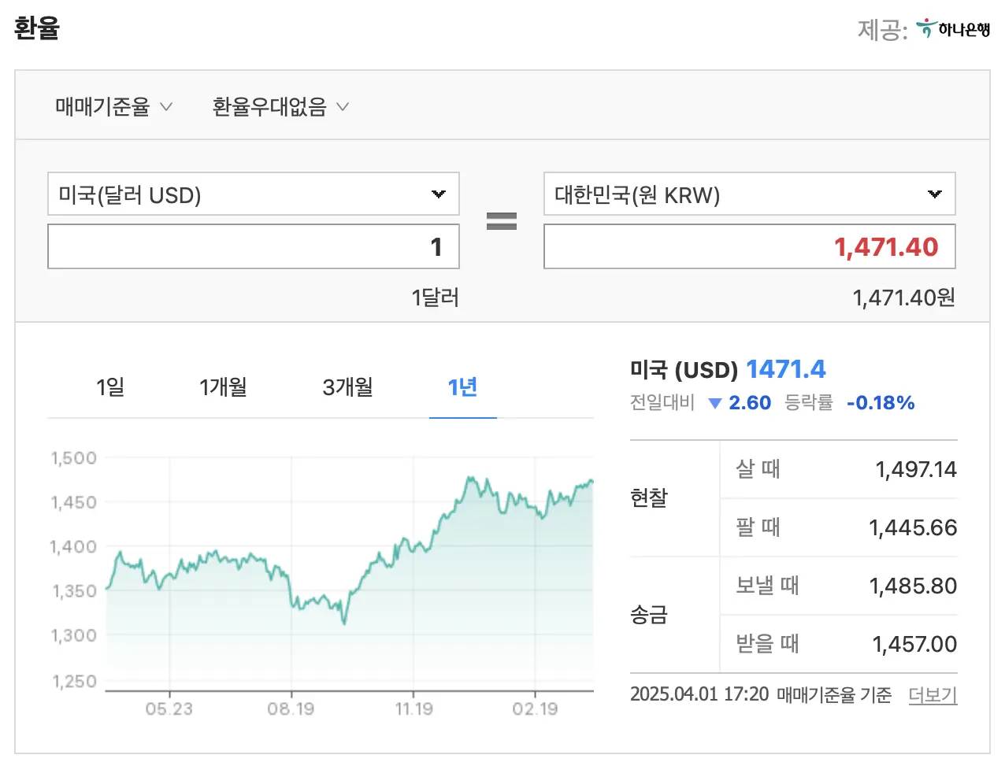Click the USD currency selector chevron

(438, 194)
